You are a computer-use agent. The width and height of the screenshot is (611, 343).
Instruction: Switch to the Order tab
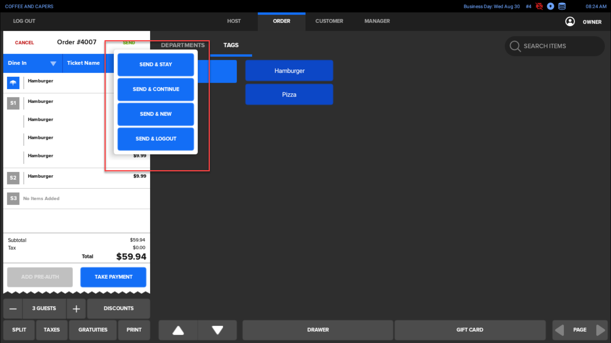coord(282,21)
